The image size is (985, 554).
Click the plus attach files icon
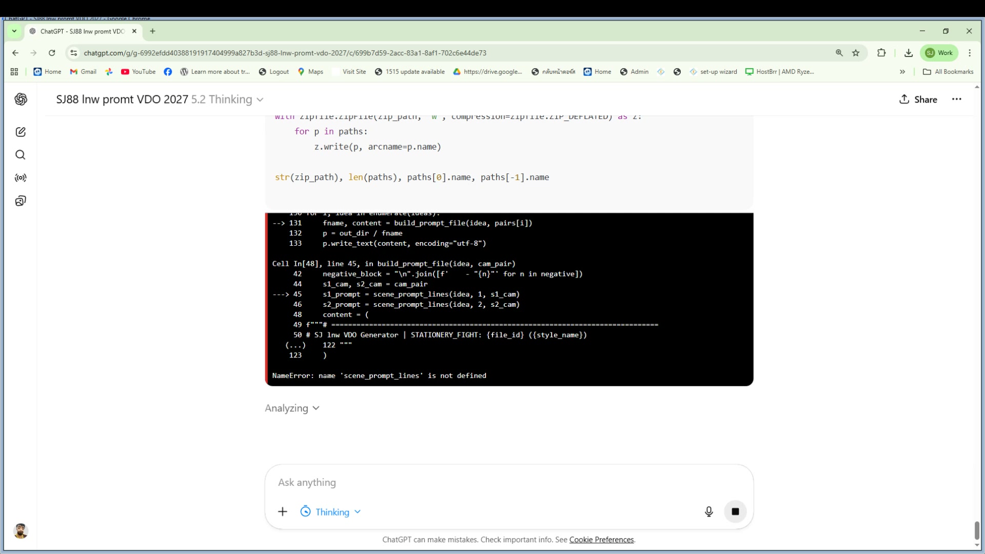(x=283, y=511)
